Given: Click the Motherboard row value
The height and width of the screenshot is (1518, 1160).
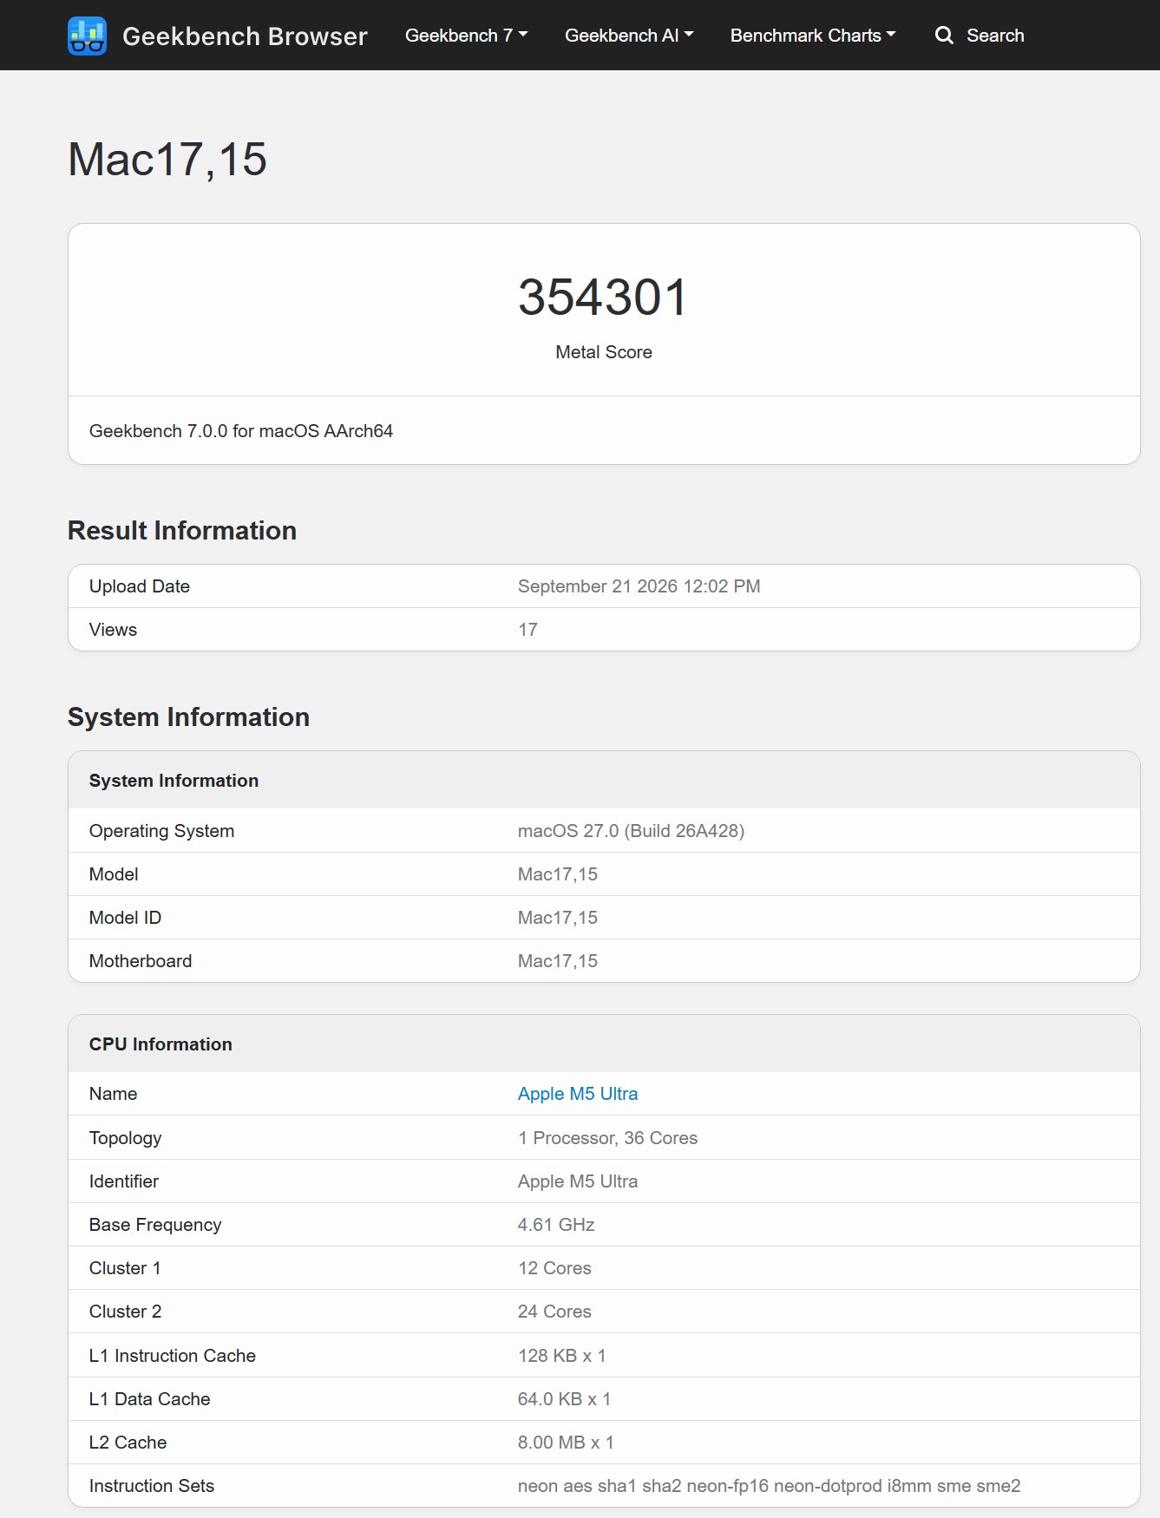Looking at the screenshot, I should (x=558, y=961).
